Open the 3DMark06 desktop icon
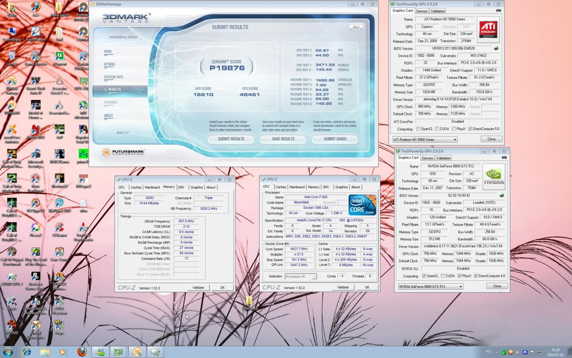Image resolution: width=572 pixels, height=358 pixels. pyautogui.click(x=12, y=107)
